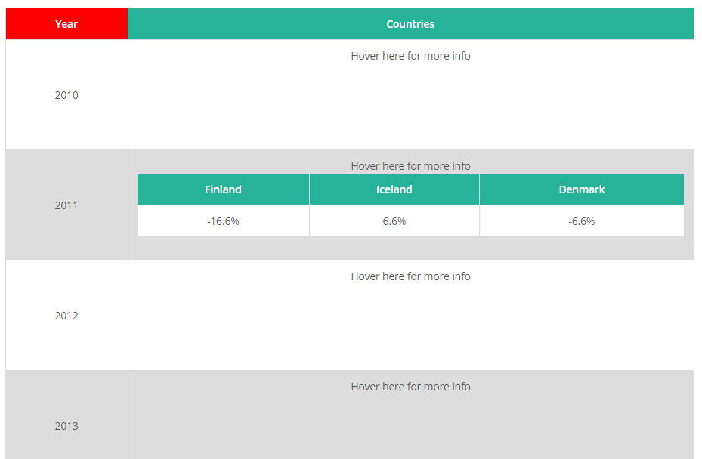Click empty area in 2012 countries cell
The height and width of the screenshot is (459, 702).
(410, 327)
